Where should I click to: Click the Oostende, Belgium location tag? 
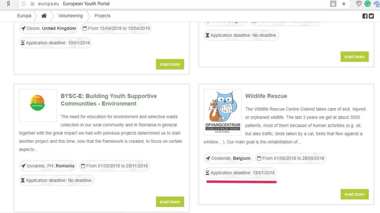click(x=228, y=158)
